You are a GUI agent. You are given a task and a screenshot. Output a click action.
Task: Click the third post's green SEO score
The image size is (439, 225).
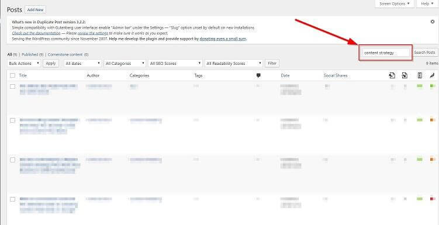point(419,159)
